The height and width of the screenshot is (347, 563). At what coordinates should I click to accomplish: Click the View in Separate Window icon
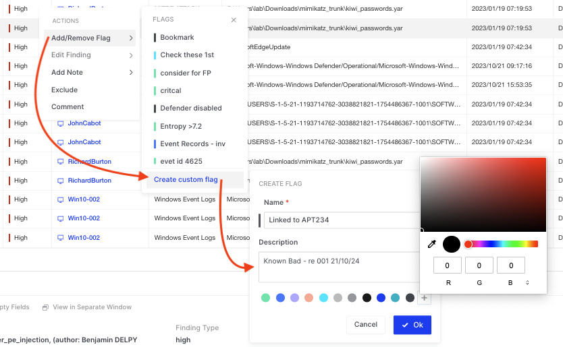click(45, 307)
